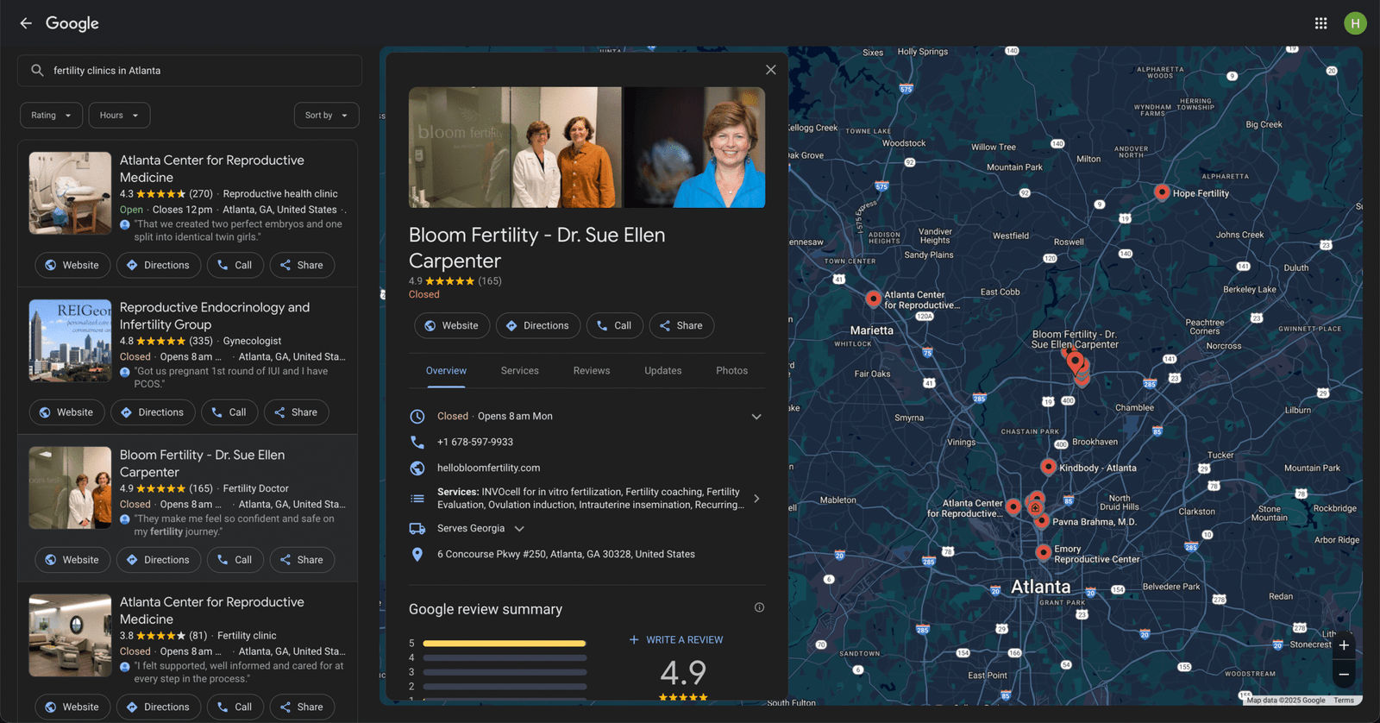Image resolution: width=1380 pixels, height=723 pixels.
Task: Call the 3.8-rated Atlanta Center listing
Action: pyautogui.click(x=235, y=707)
